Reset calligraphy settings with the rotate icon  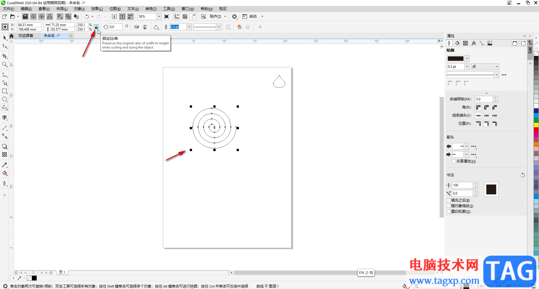pos(522,175)
